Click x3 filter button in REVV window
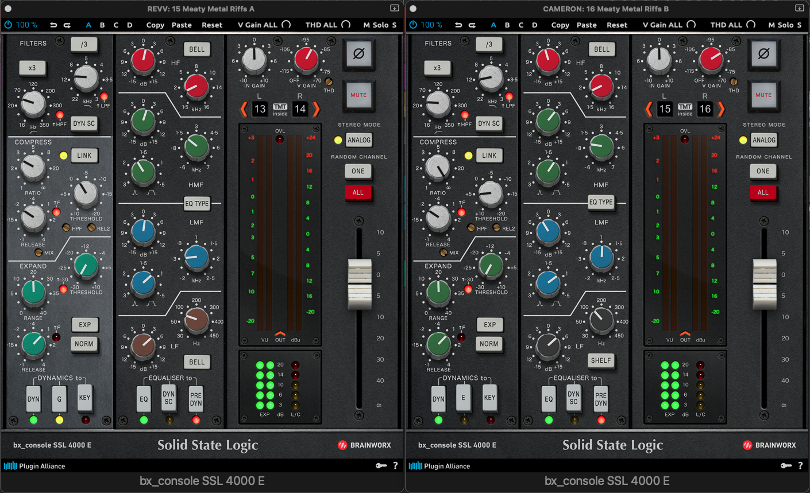The image size is (810, 493). tap(32, 68)
